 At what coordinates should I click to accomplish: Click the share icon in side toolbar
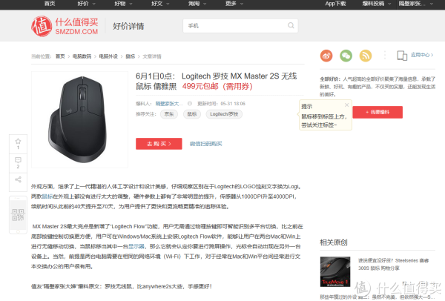click(18, 179)
